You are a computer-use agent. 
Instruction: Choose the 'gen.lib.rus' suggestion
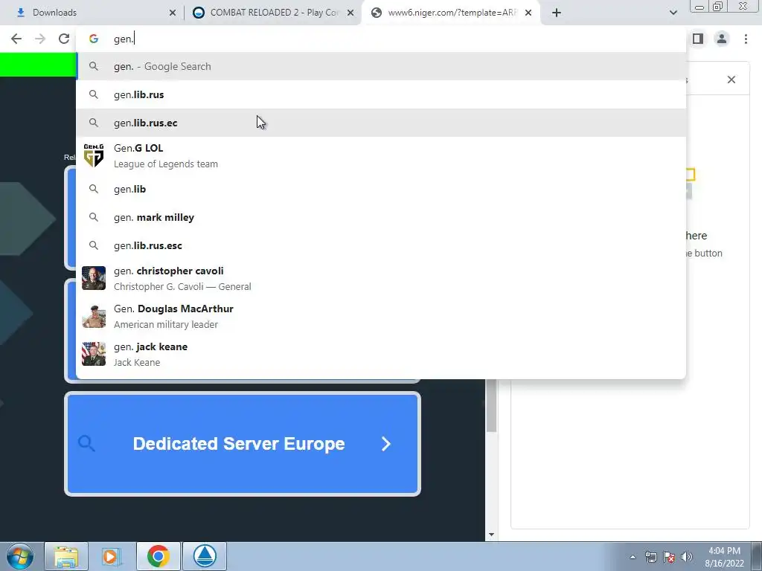pyautogui.click(x=381, y=94)
